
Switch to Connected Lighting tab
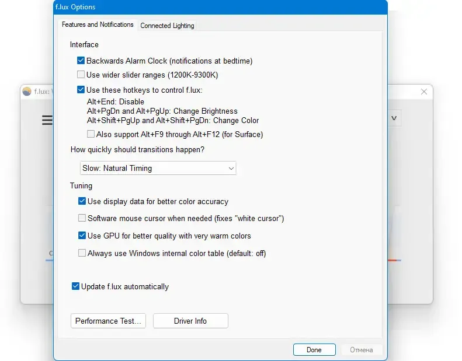click(x=167, y=26)
